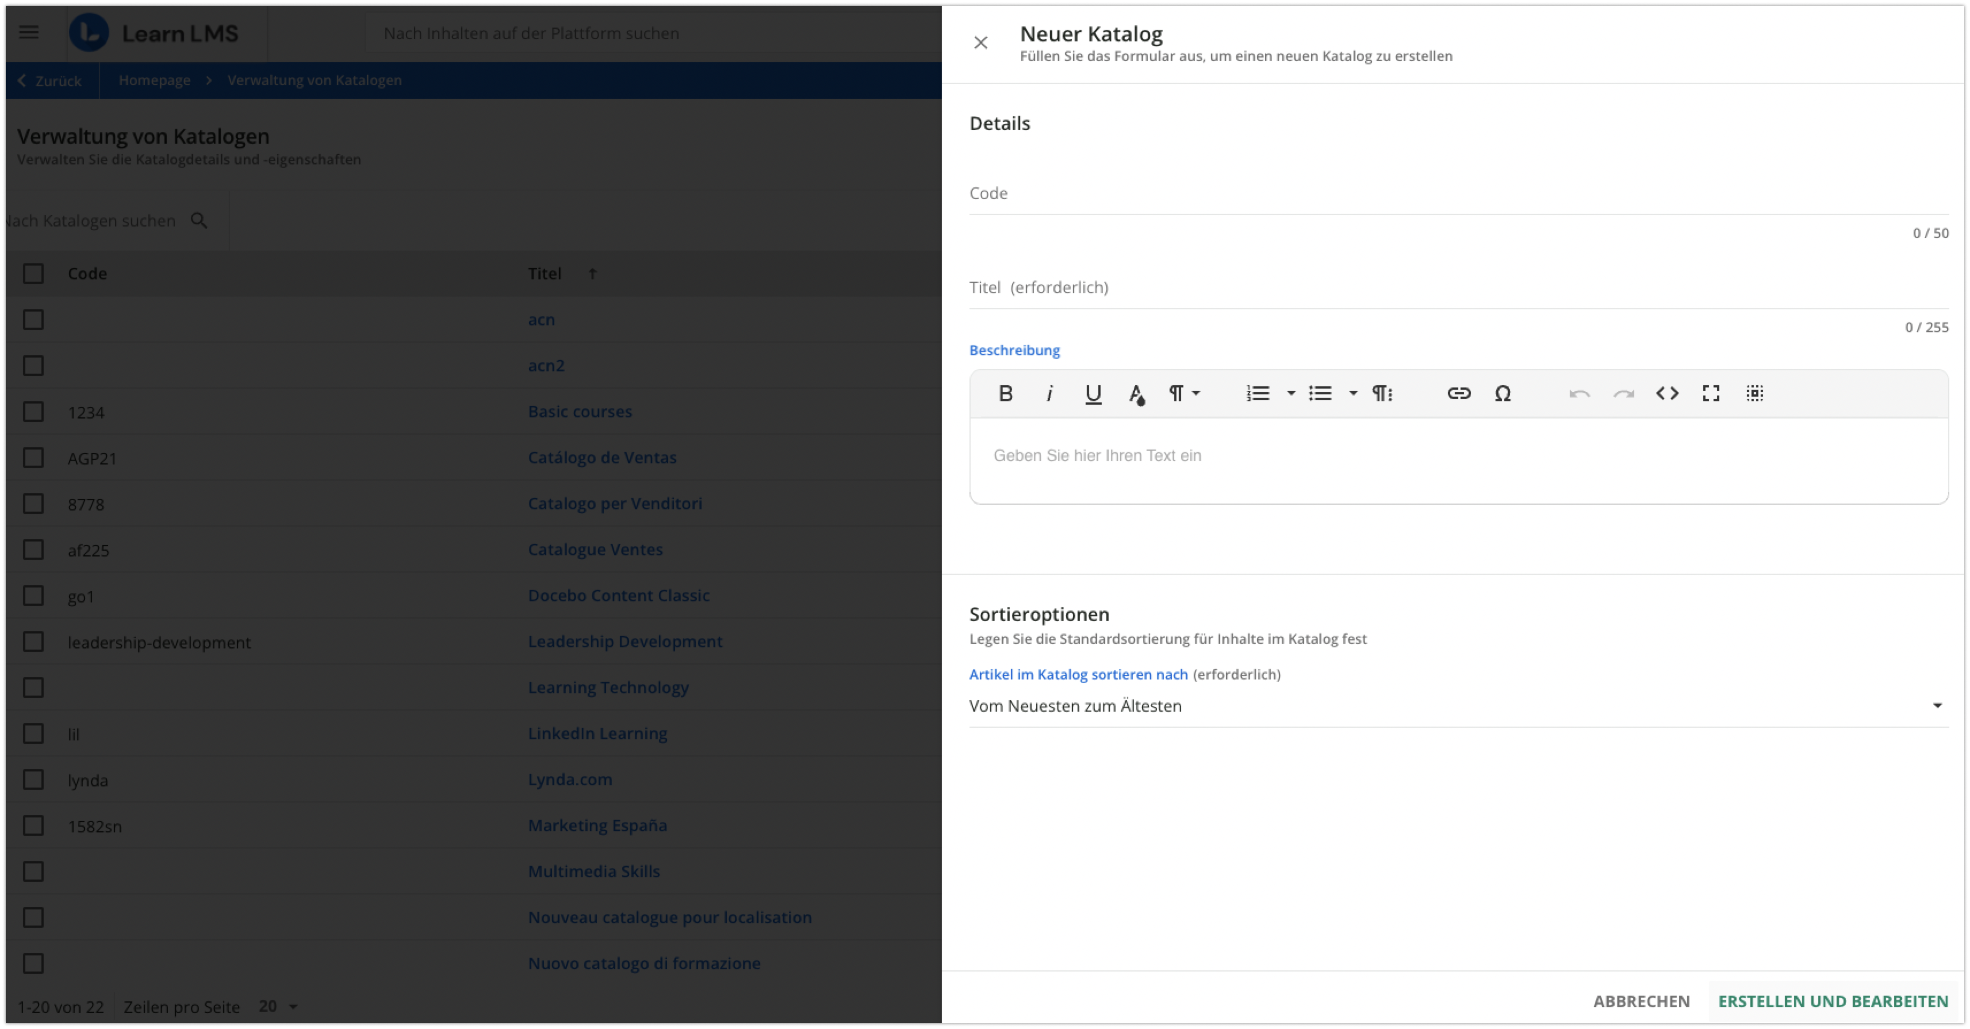The height and width of the screenshot is (1029, 1970).
Task: Open Leadership Development catalog link
Action: 625,642
